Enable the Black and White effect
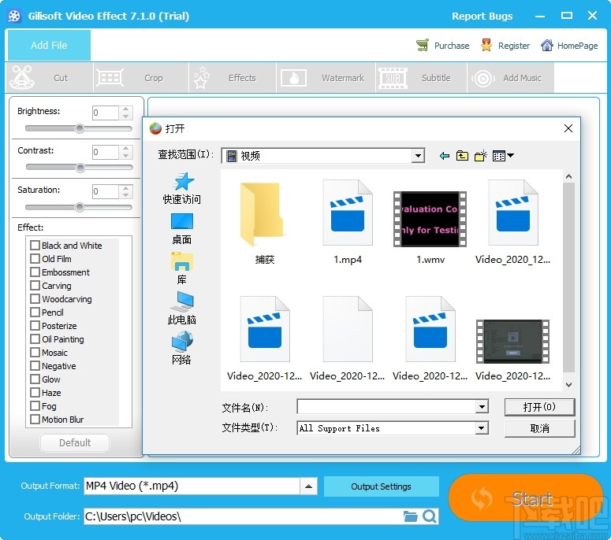Screen dimensions: 611x540 click(x=35, y=245)
